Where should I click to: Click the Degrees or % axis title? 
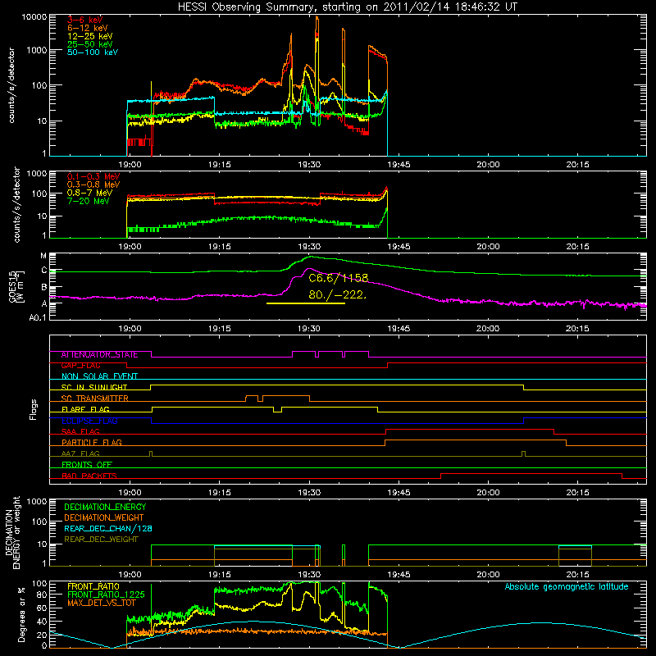21,614
